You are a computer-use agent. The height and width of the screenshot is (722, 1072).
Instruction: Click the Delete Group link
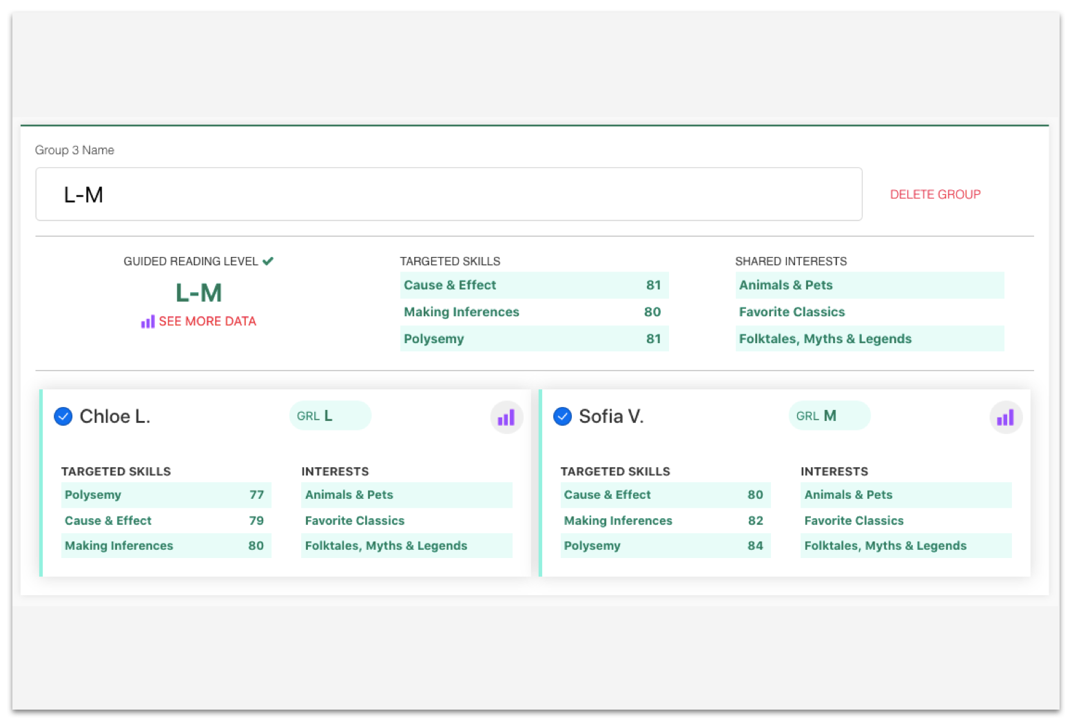(935, 194)
